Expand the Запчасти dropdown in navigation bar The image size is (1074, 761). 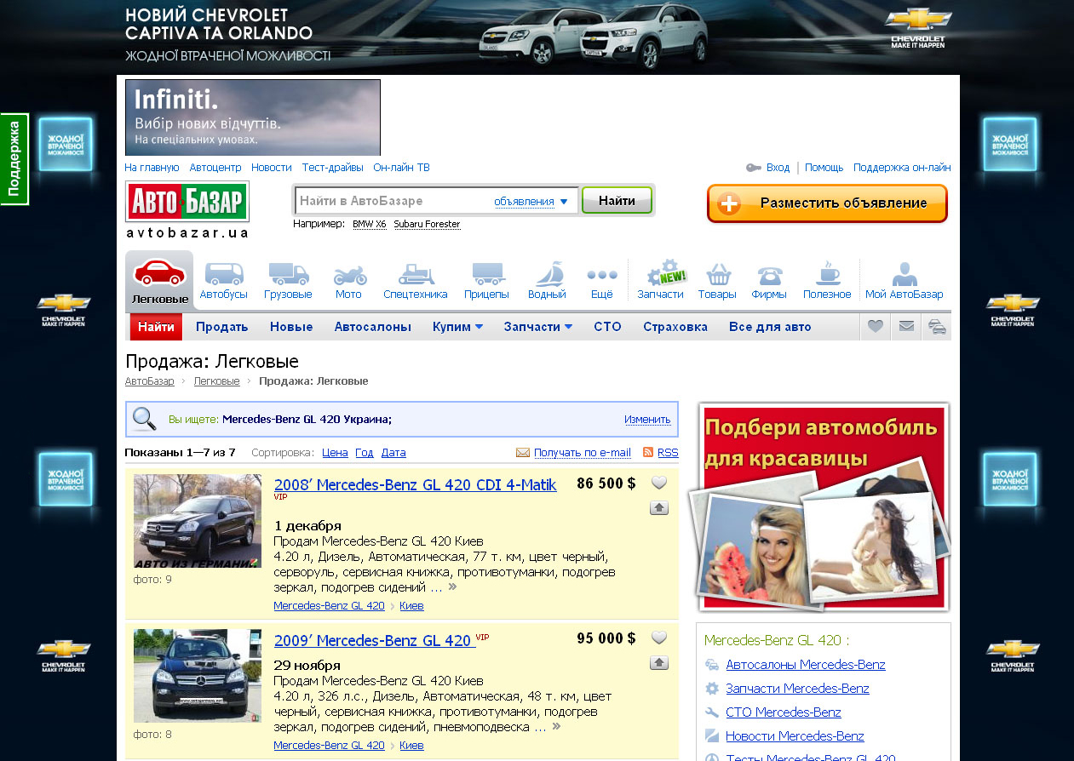(x=537, y=327)
